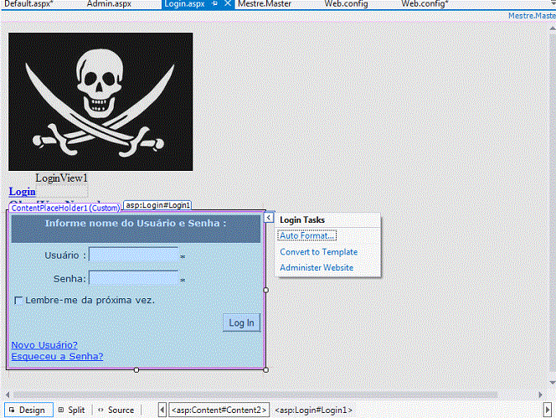Open the Novo Usuário? link
Screen dimensions: 556x418
click(44, 345)
